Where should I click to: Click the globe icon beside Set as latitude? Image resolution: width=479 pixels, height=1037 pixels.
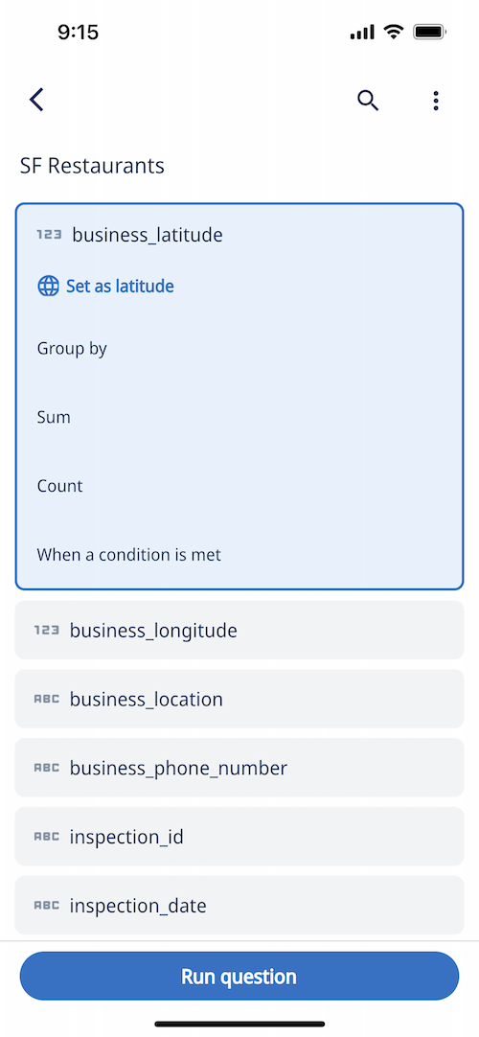click(x=48, y=287)
